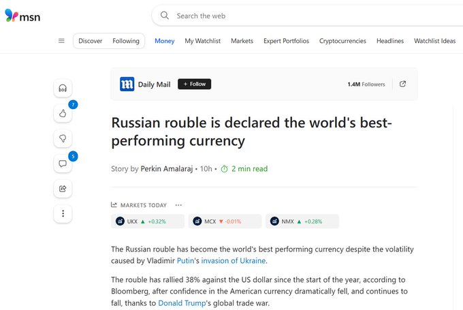463x310 pixels.
Task: Open Expert Portfolios section
Action: (286, 41)
